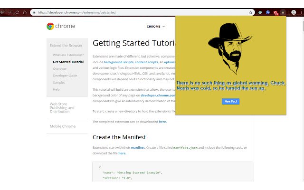The height and width of the screenshot is (190, 304).
Task: Download completed extension via here link
Action: tap(162, 122)
